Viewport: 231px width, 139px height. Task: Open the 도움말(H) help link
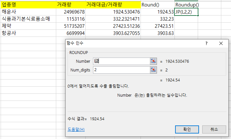point(76,129)
